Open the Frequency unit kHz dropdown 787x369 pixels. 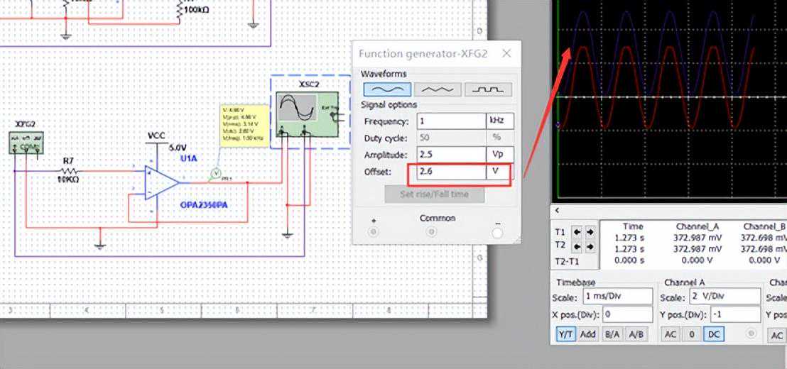point(499,121)
